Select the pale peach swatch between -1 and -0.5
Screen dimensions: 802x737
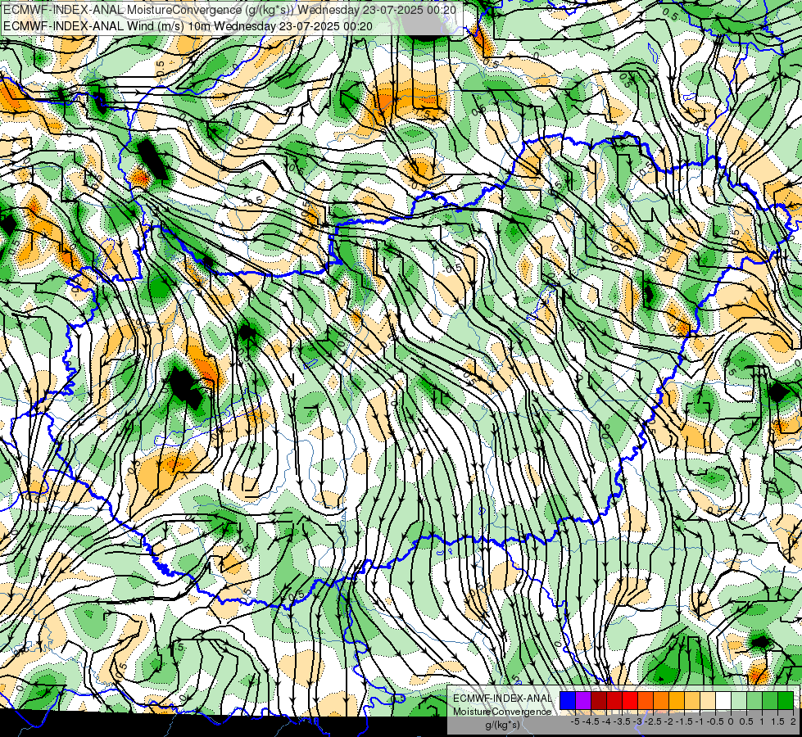(x=708, y=701)
